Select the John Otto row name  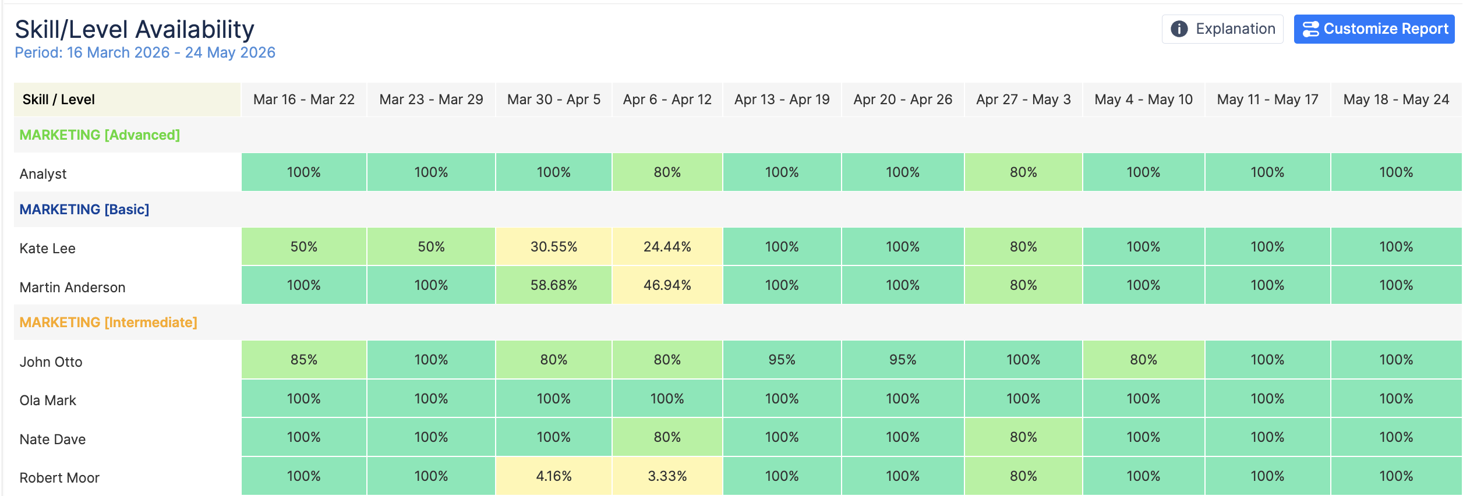click(51, 362)
